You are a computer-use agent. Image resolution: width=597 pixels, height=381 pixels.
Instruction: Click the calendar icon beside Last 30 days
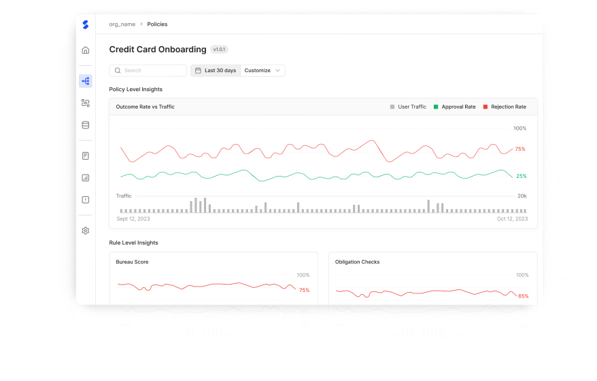pos(198,71)
